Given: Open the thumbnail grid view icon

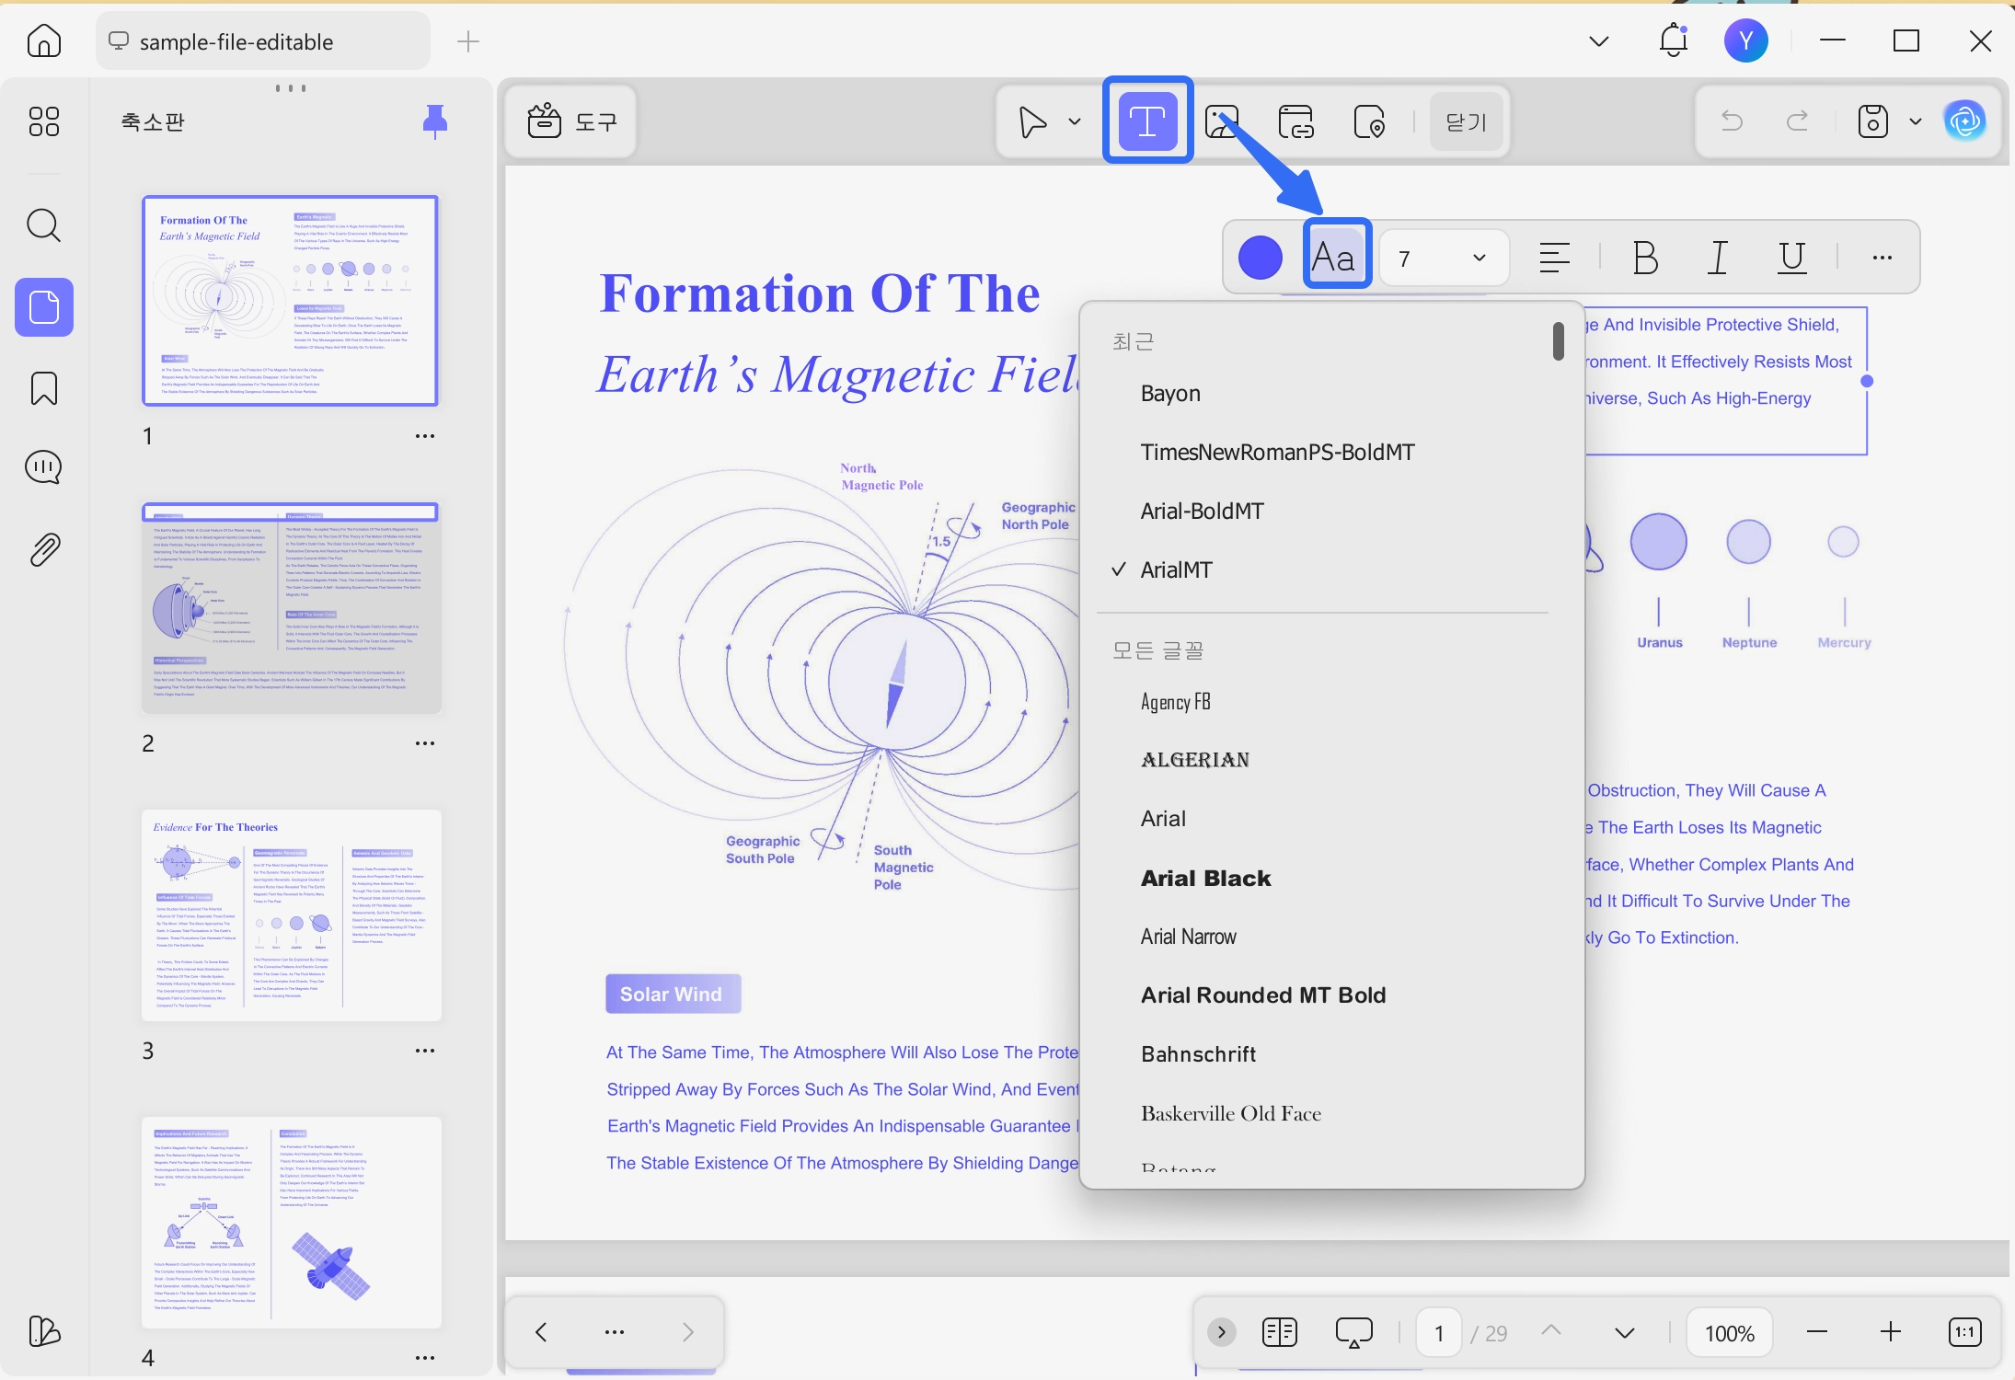Looking at the screenshot, I should 44,121.
